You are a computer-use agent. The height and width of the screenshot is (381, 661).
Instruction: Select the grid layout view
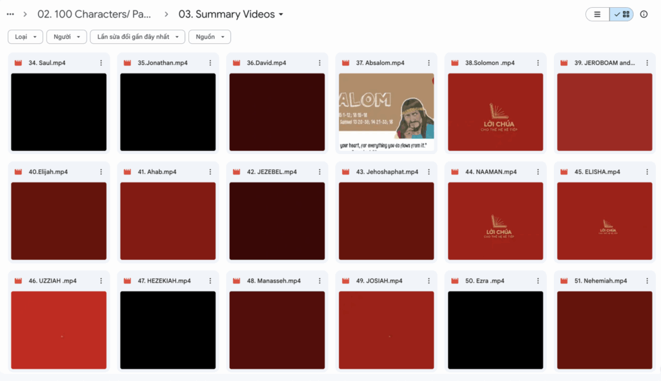pyautogui.click(x=622, y=14)
